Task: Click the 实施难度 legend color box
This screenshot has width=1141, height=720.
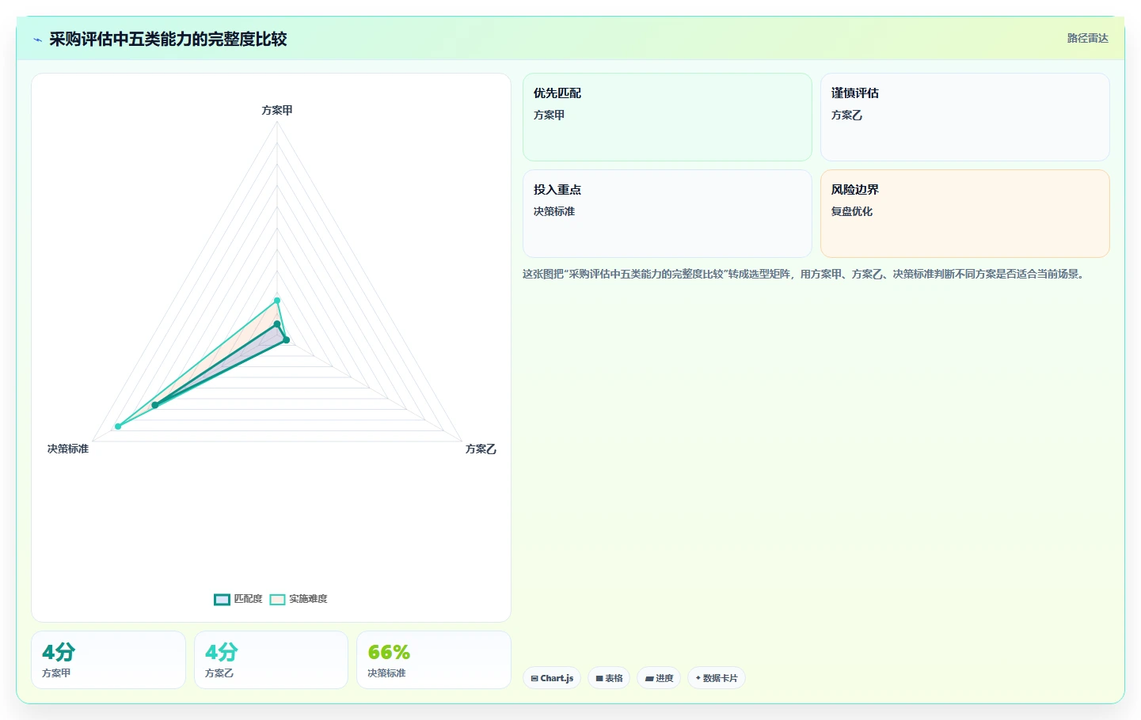Action: [277, 599]
